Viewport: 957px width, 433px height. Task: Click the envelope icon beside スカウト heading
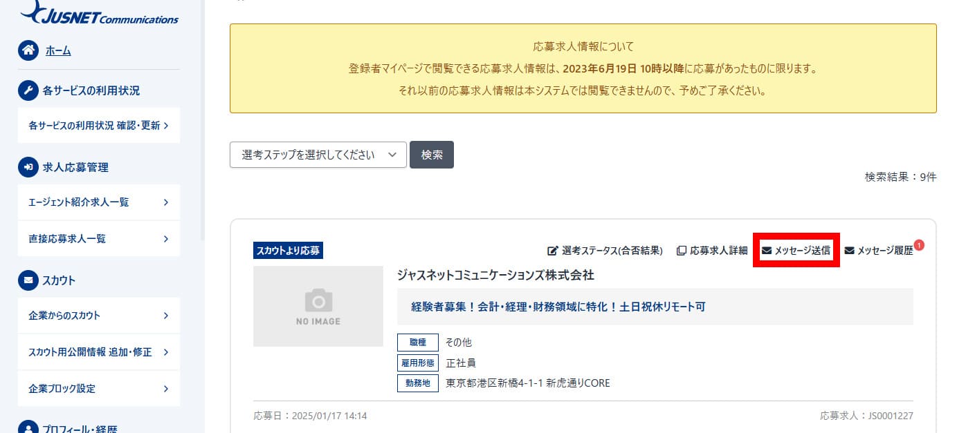[28, 280]
